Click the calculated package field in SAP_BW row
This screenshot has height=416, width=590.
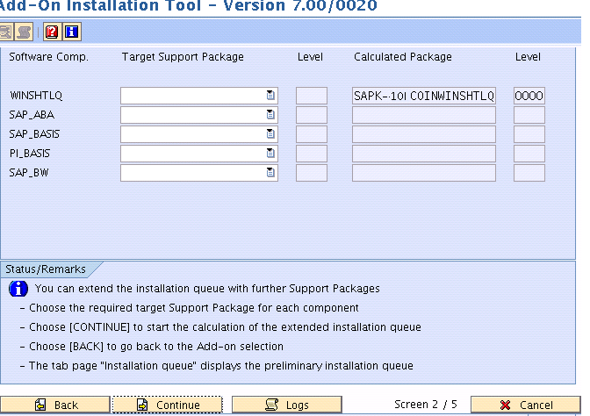pos(424,173)
